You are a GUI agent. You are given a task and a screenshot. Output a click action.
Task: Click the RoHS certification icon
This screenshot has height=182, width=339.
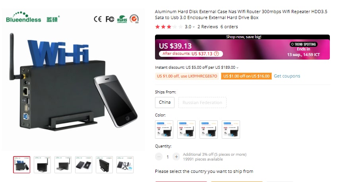pyautogui.click(x=122, y=19)
